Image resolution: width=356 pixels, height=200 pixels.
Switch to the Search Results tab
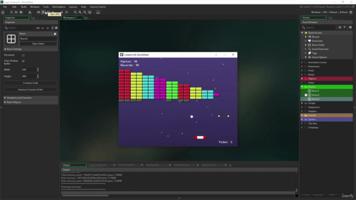click(x=98, y=165)
